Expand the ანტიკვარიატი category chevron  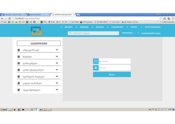(57, 50)
